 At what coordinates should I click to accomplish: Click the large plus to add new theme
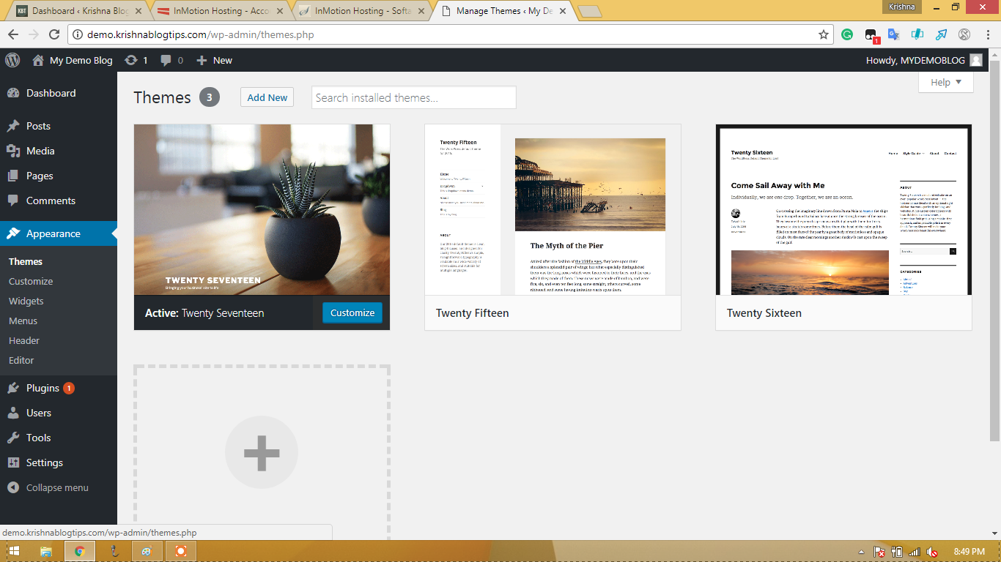tap(262, 452)
